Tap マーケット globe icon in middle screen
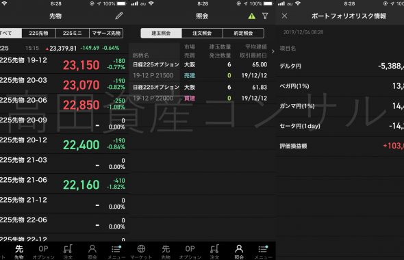This screenshot has width=404, height=260. pos(141,252)
